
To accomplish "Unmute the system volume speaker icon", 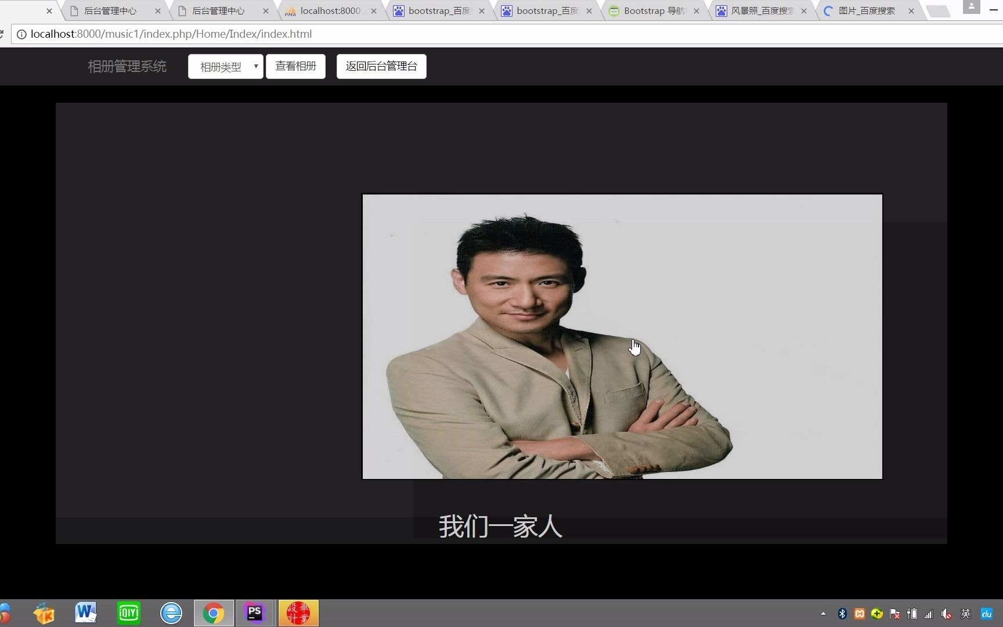I will 946,614.
